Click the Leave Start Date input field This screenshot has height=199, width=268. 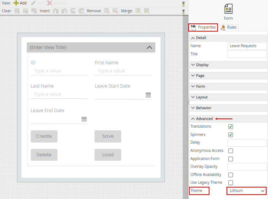[x=119, y=95]
